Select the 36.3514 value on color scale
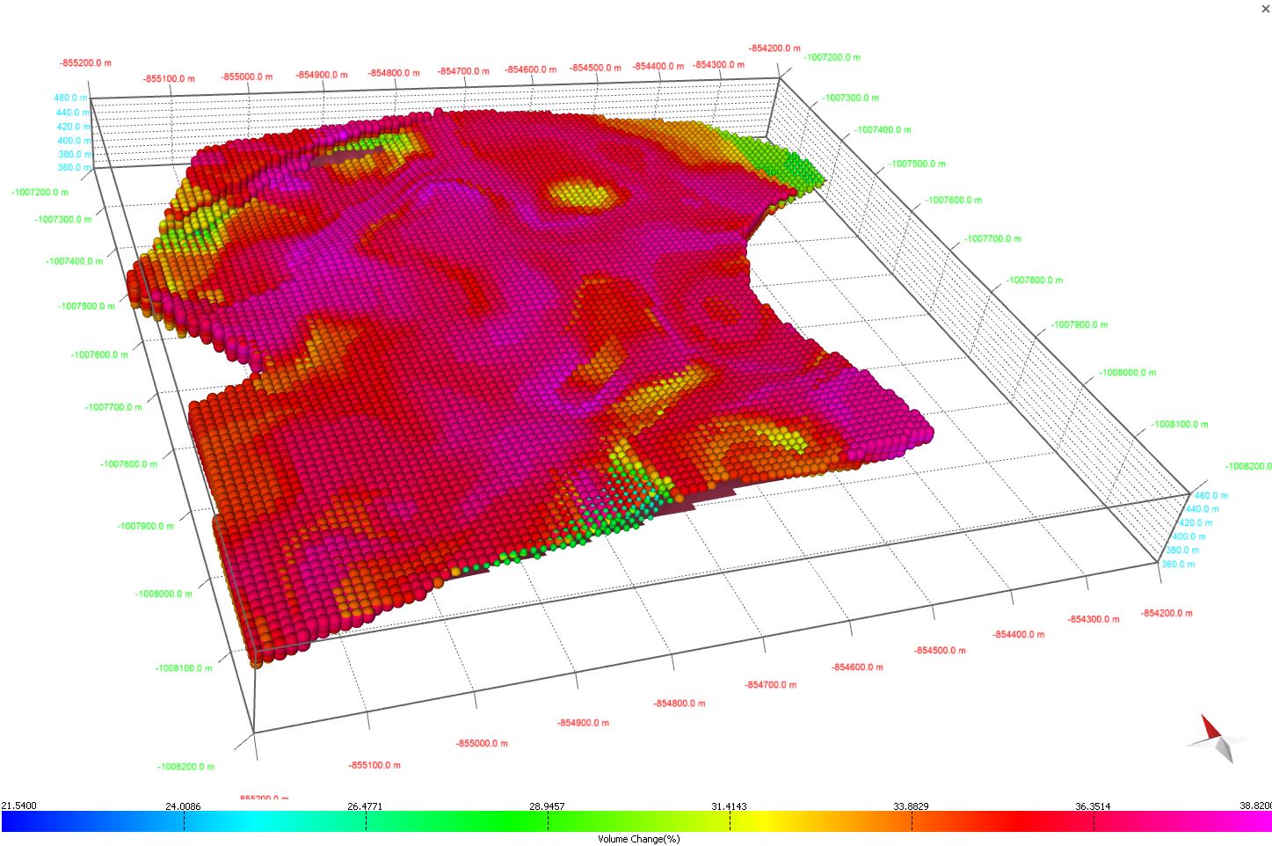The height and width of the screenshot is (846, 1272). point(1093,806)
